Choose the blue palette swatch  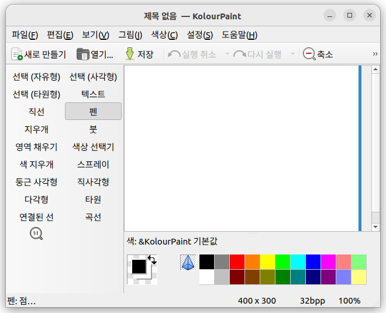click(313, 262)
